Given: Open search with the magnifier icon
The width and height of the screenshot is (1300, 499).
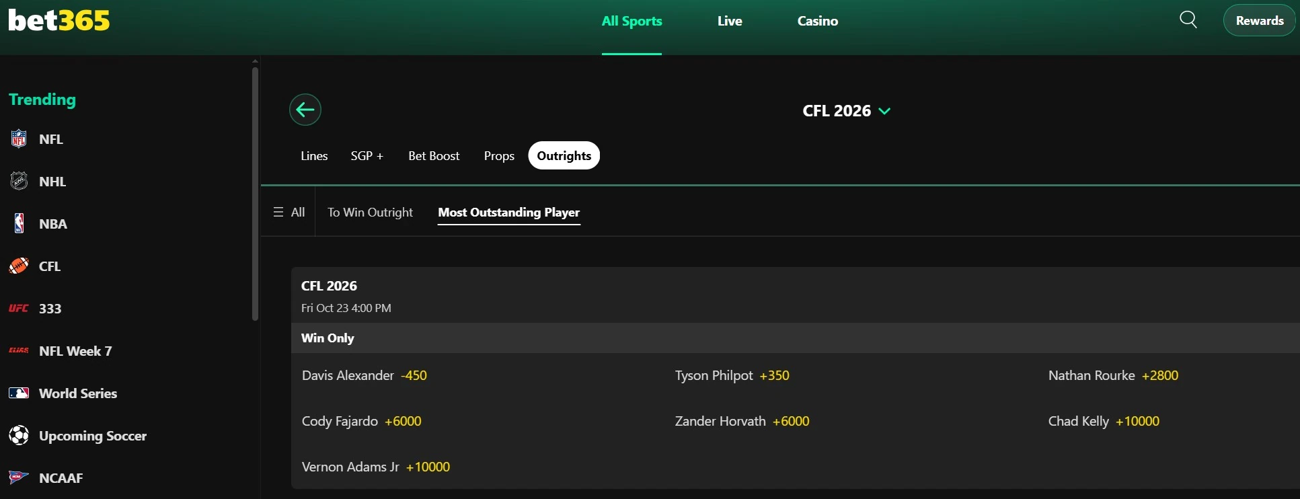Looking at the screenshot, I should coord(1188,20).
